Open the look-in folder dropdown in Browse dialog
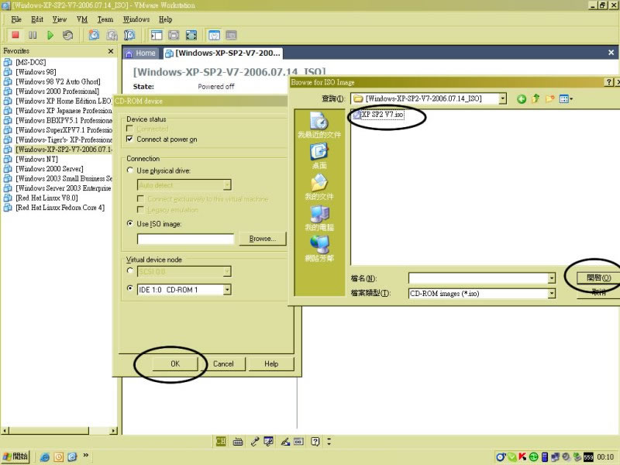Screen dimensions: 620x465 (x=502, y=98)
